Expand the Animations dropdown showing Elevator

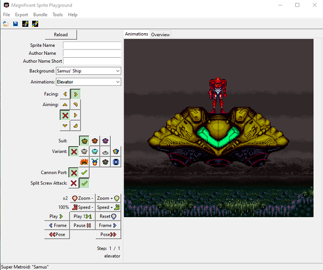(89, 81)
